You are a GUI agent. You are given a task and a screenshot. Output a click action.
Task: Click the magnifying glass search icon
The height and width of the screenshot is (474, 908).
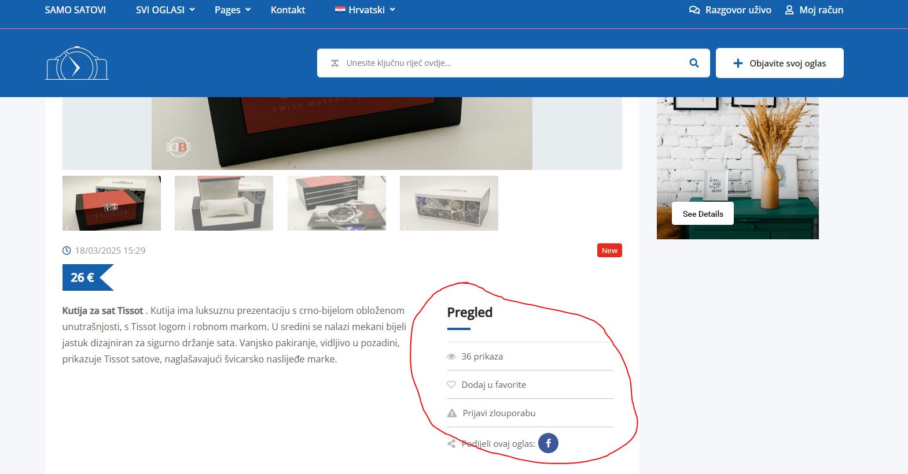(x=694, y=63)
